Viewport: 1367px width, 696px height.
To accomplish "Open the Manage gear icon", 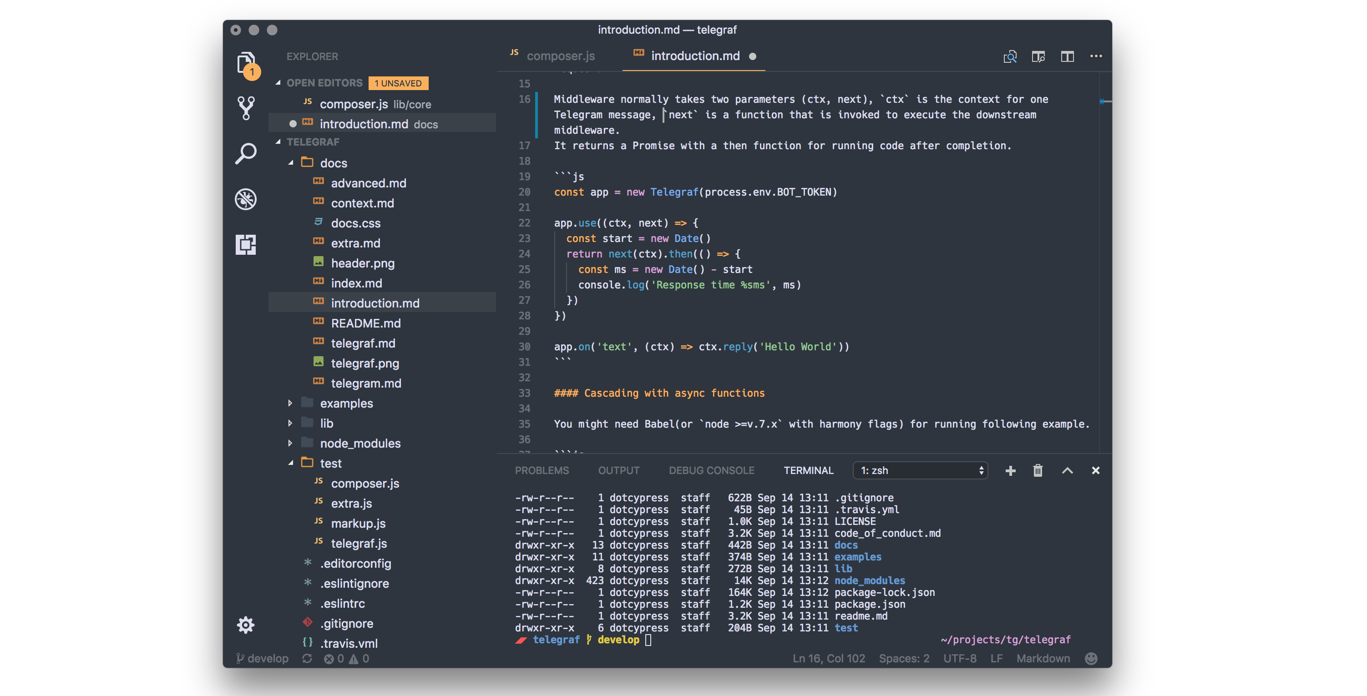I will pyautogui.click(x=246, y=625).
